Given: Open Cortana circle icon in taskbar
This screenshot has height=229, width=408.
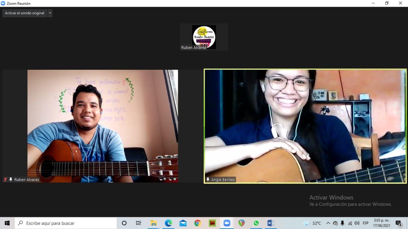Looking at the screenshot, I should point(124,223).
